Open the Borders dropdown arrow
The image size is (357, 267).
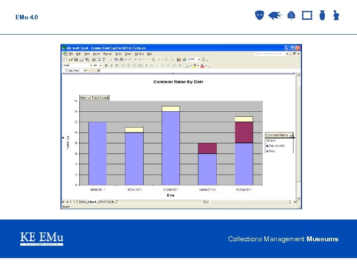(190, 66)
